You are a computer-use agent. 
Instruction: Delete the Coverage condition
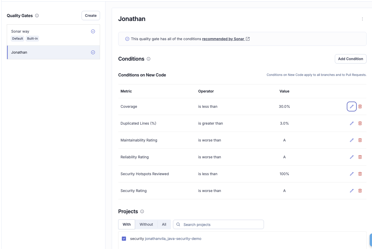(x=360, y=106)
